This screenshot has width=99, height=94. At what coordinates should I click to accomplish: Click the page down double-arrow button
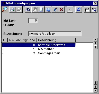coord(95,87)
